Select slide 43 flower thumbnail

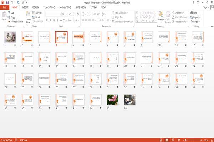[112, 100]
